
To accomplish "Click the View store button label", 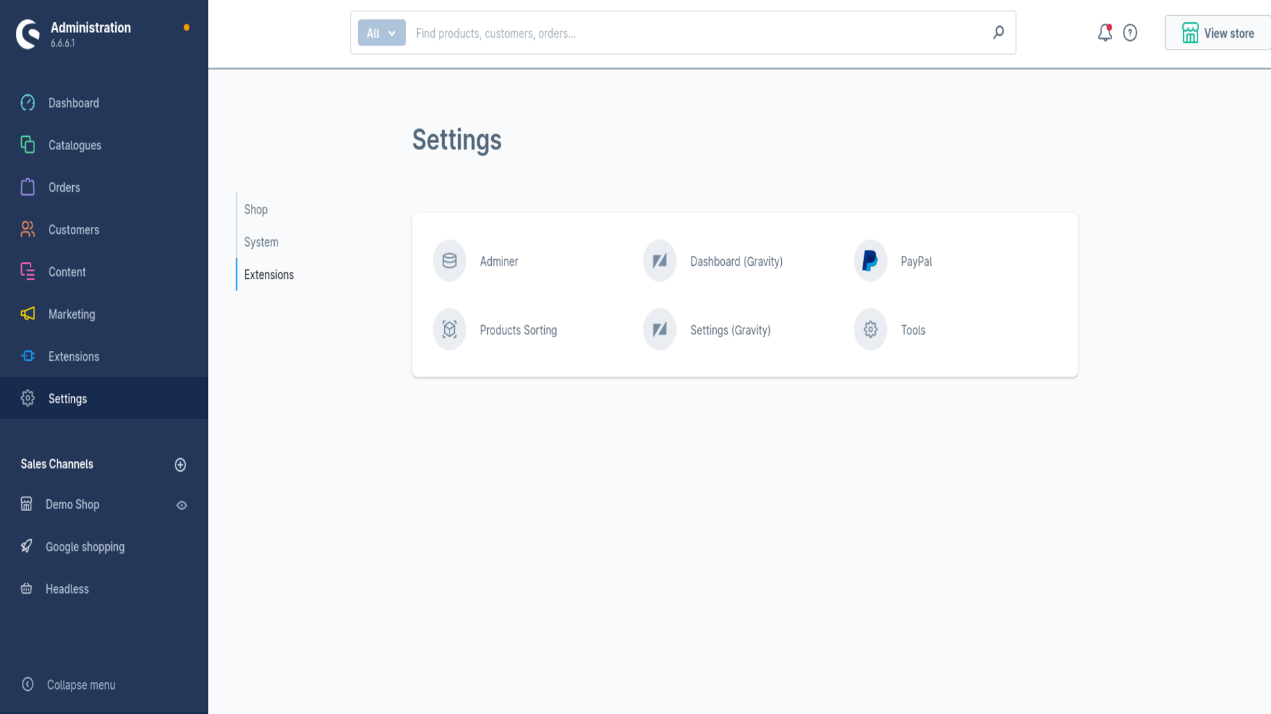I will click(x=1229, y=33).
